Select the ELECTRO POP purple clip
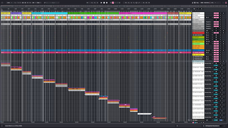The width and height of the screenshot is (228, 128). click(x=16, y=13)
